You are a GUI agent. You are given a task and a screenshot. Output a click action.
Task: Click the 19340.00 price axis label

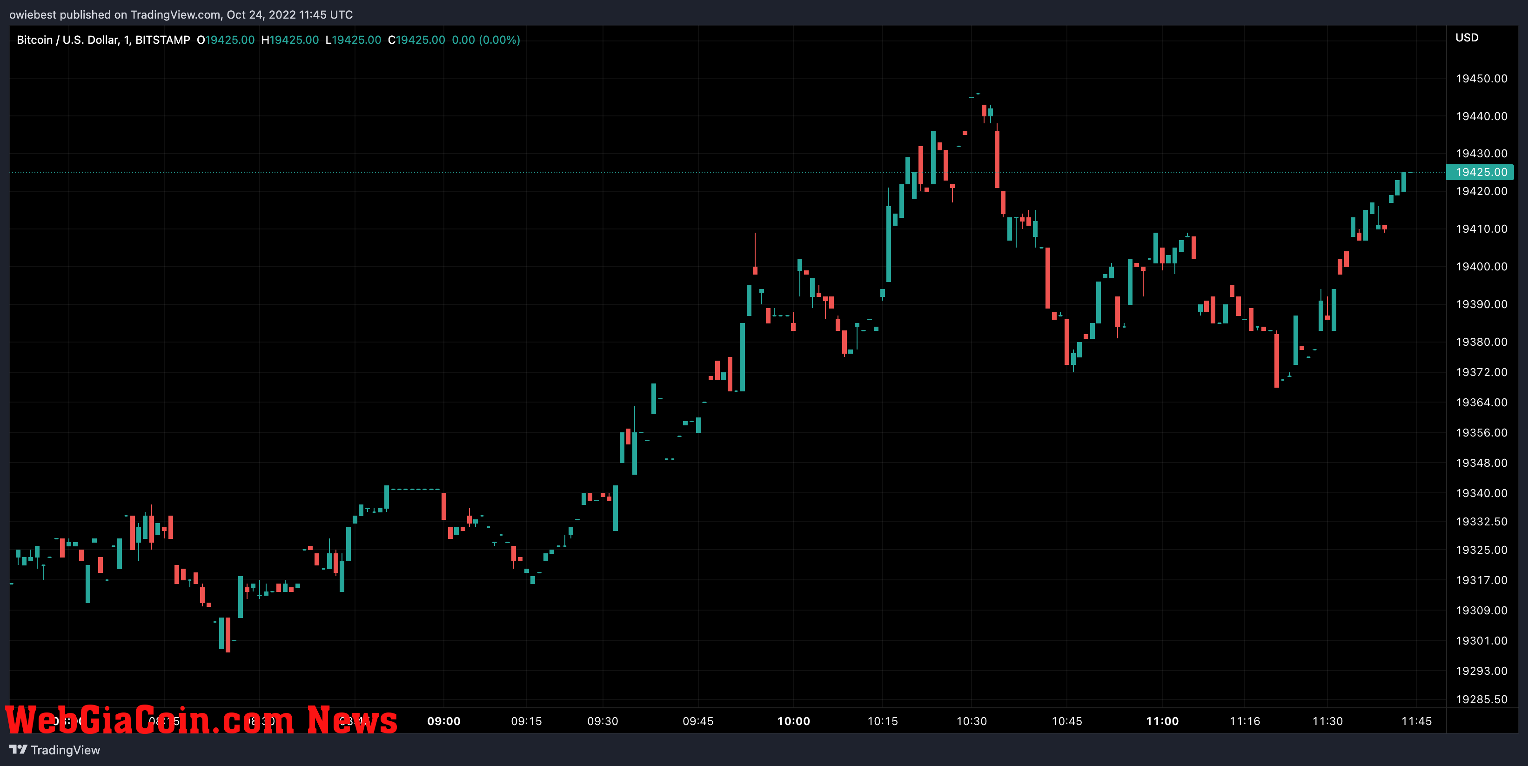[x=1481, y=493]
